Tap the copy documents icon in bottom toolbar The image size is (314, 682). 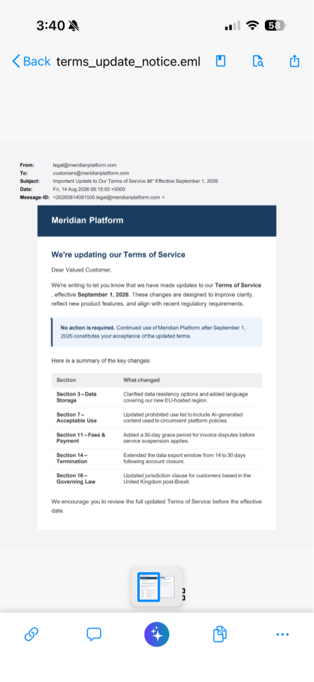point(220,634)
